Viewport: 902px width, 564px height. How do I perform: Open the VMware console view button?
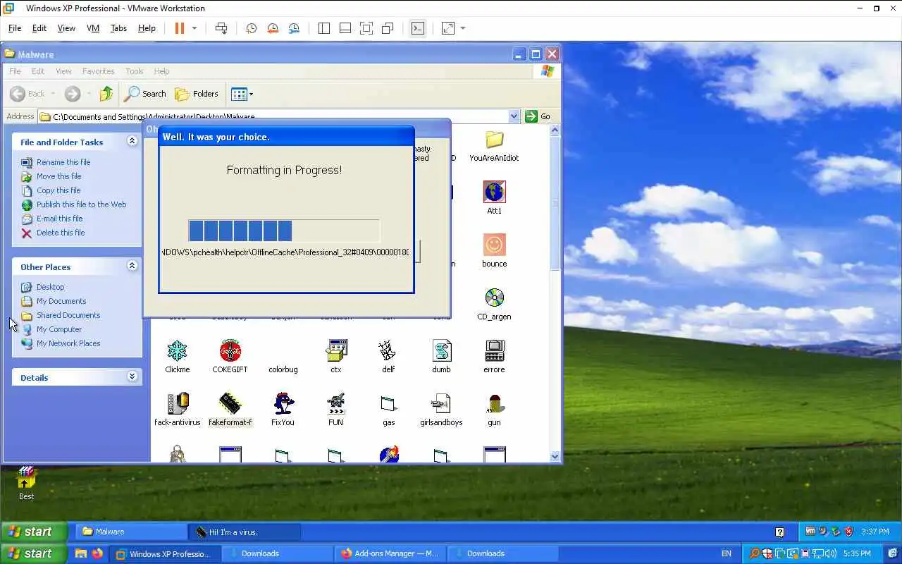[418, 28]
